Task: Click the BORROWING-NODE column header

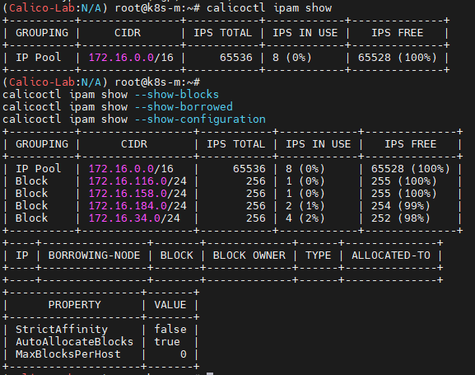Action: (x=94, y=255)
